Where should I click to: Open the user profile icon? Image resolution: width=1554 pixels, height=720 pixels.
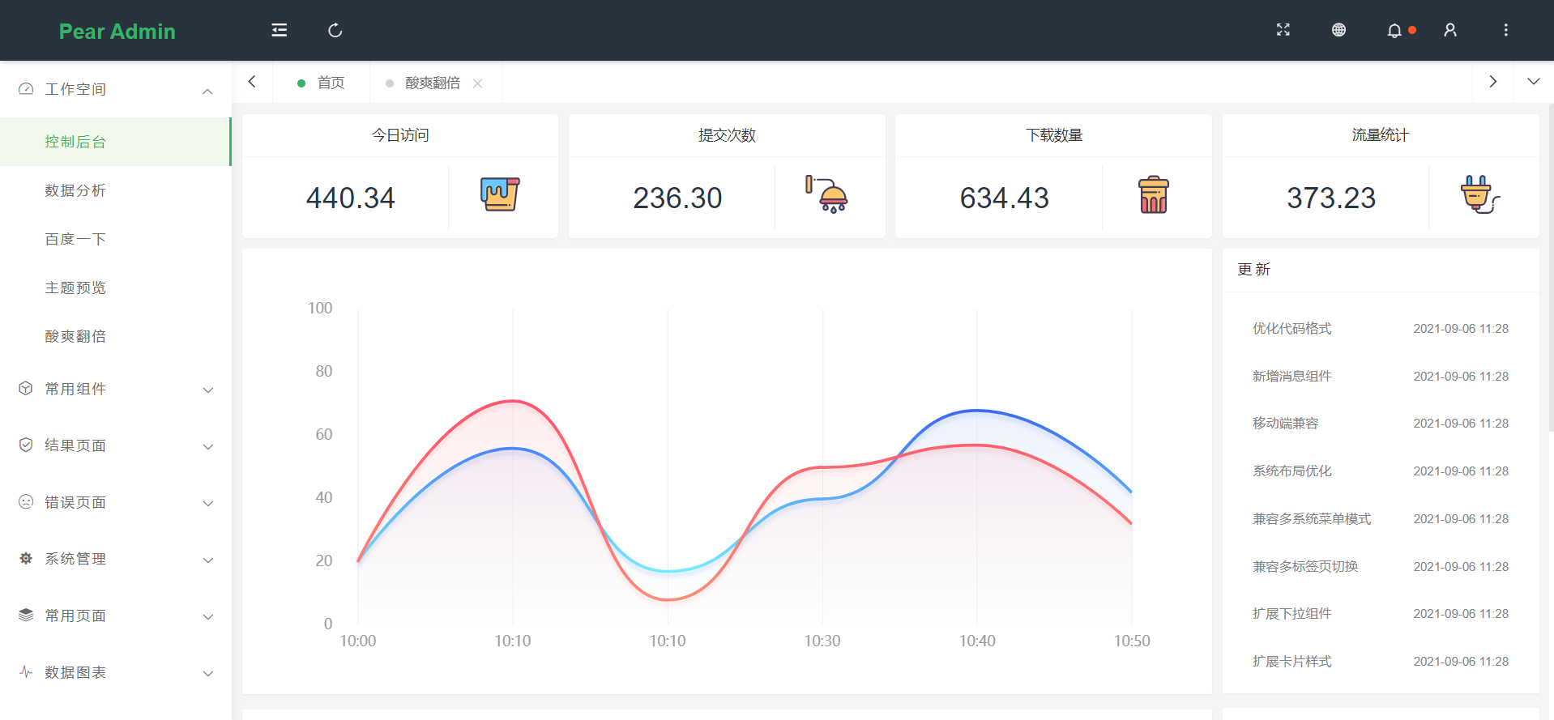(1450, 30)
